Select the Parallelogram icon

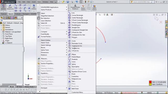(x=69, y=25)
